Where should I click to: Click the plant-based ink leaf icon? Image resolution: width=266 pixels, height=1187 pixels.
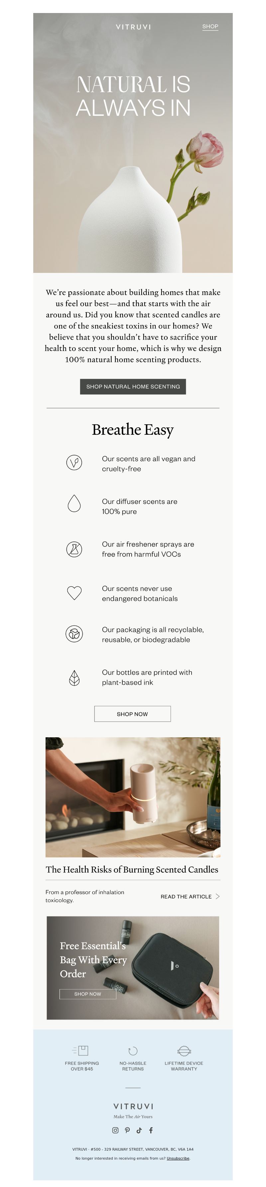(74, 677)
